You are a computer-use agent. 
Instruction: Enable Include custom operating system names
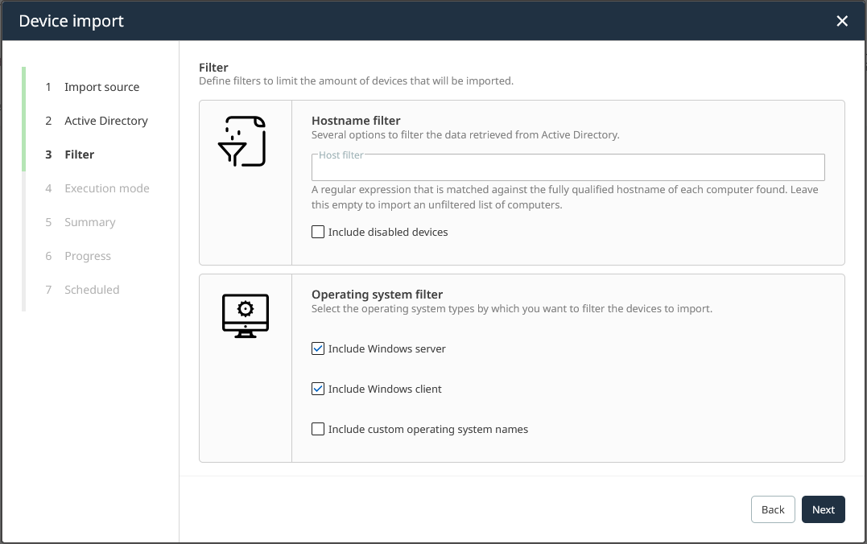point(318,430)
